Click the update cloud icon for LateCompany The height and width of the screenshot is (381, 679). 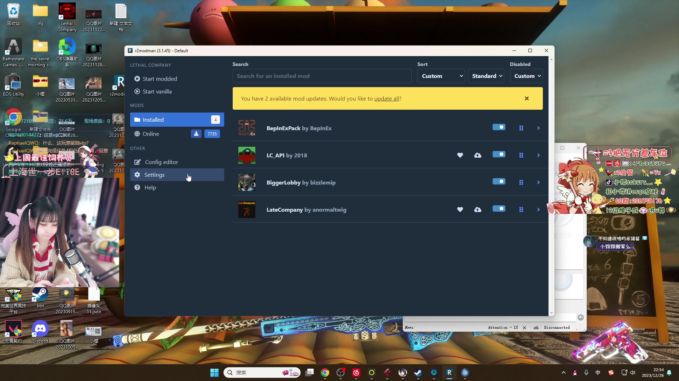pyautogui.click(x=477, y=210)
